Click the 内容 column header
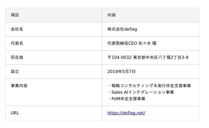Viewport: 209px width, 128px height. click(112, 15)
